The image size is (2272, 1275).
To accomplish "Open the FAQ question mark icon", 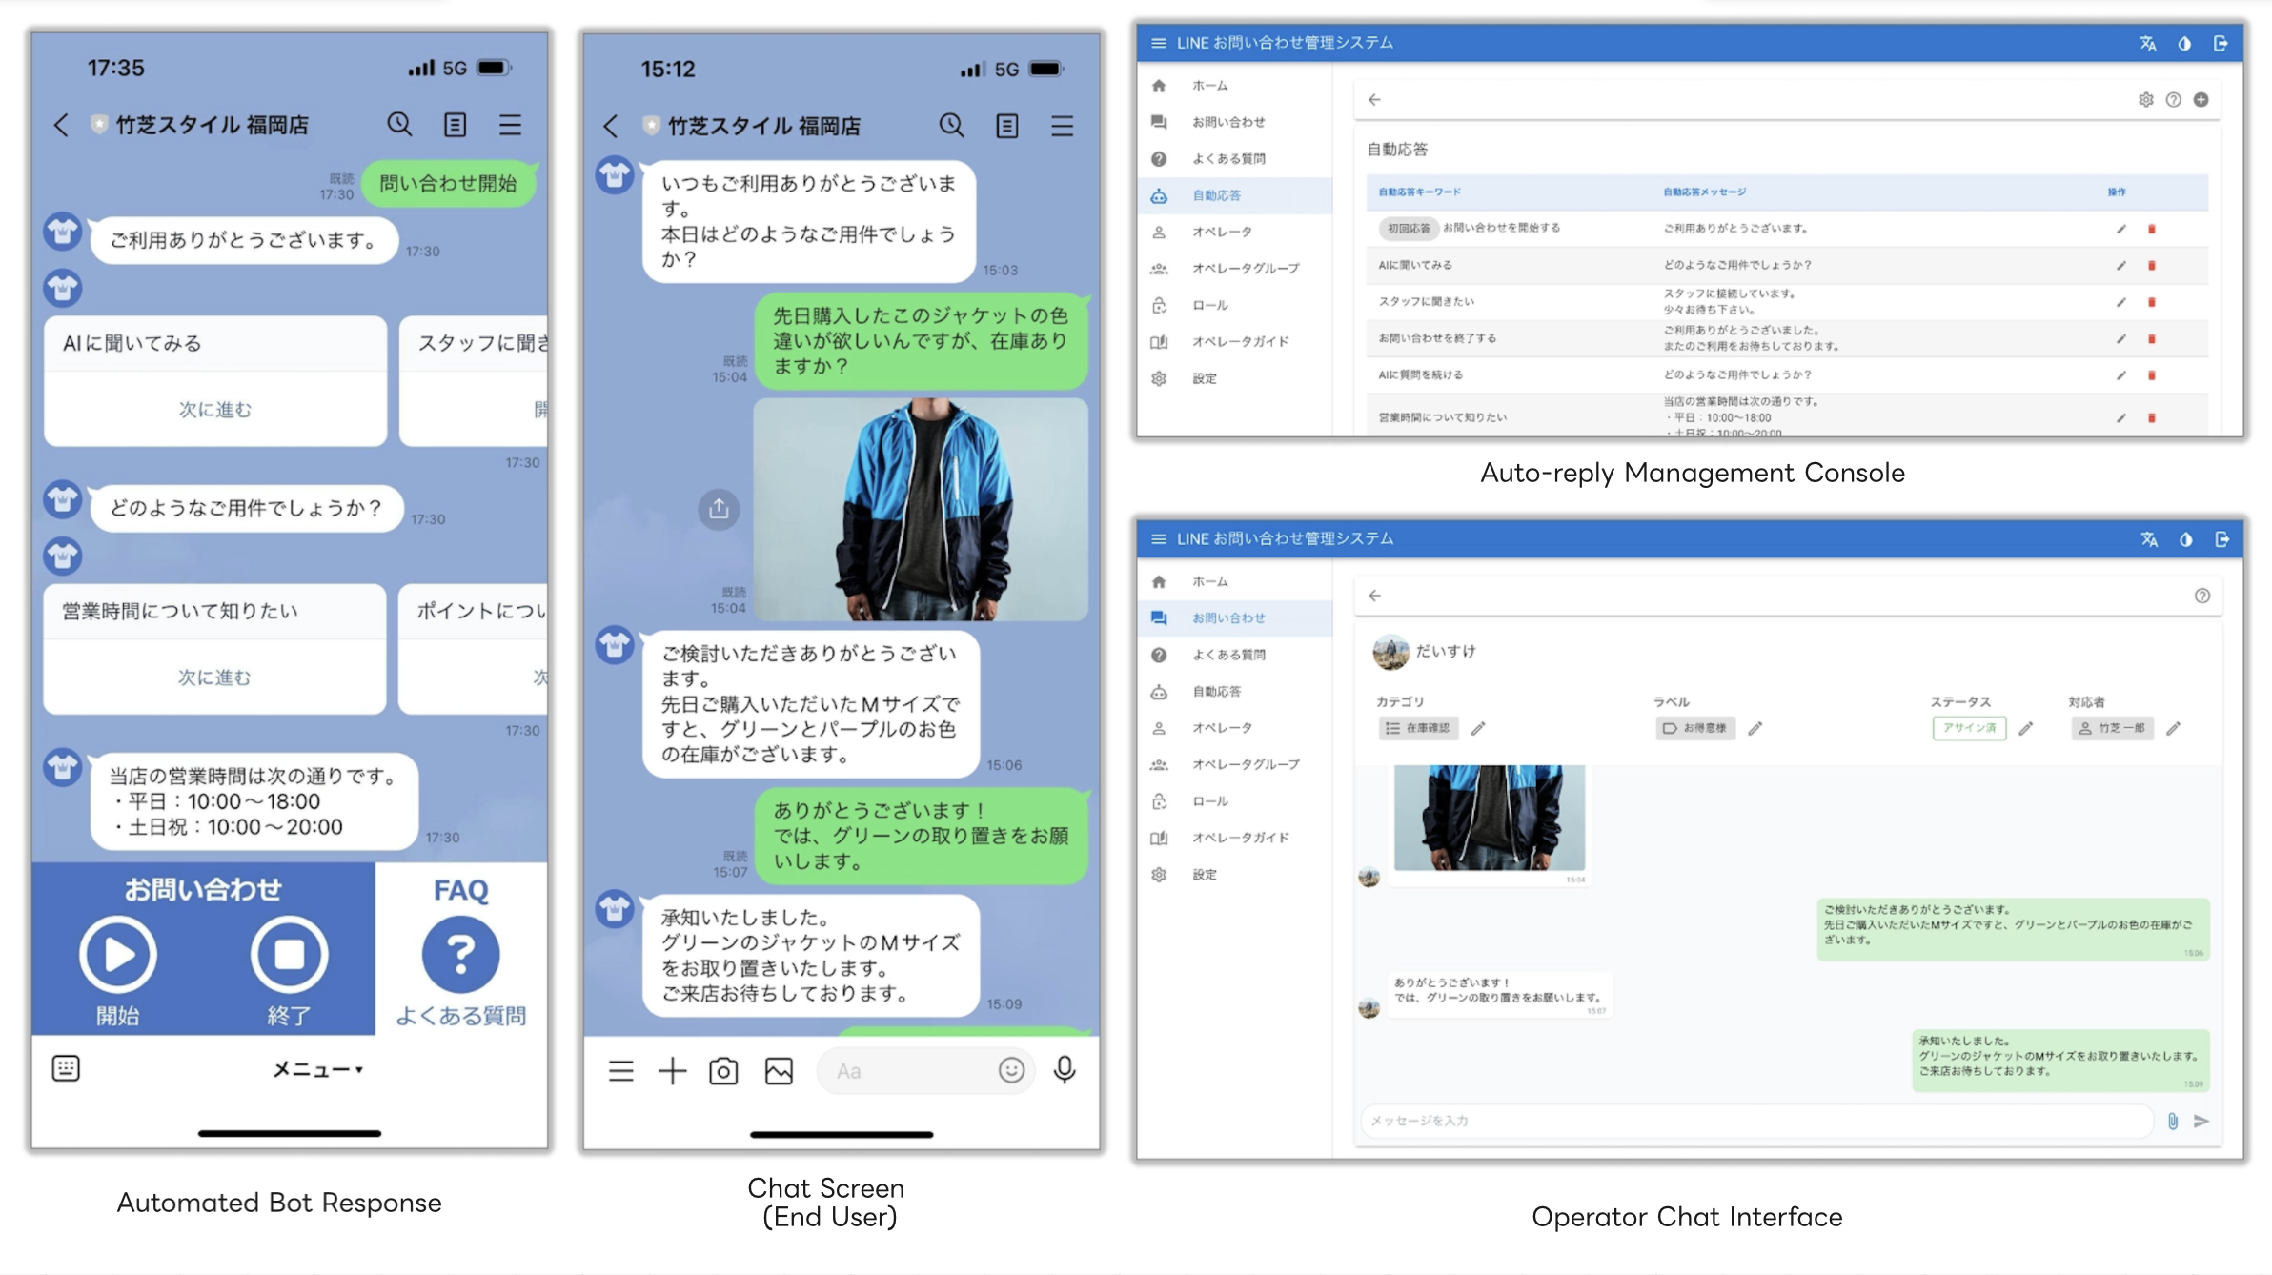I will [460, 955].
